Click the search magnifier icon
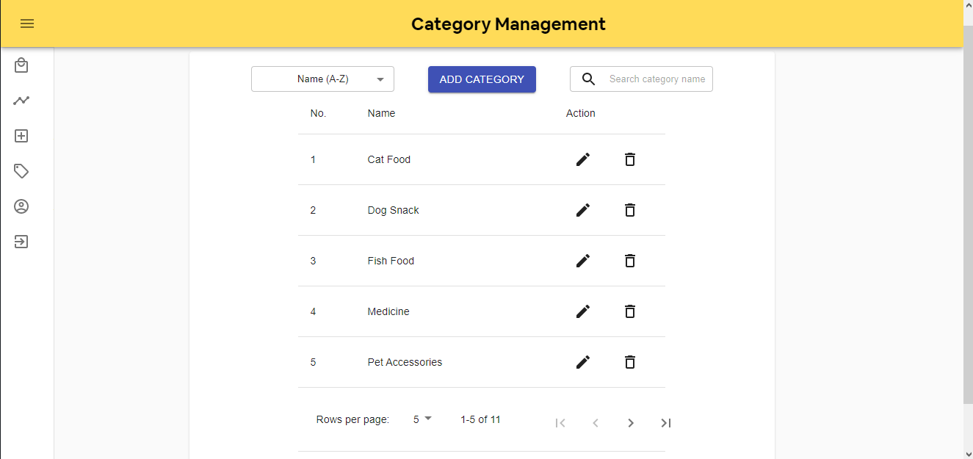This screenshot has height=459, width=973. click(588, 79)
